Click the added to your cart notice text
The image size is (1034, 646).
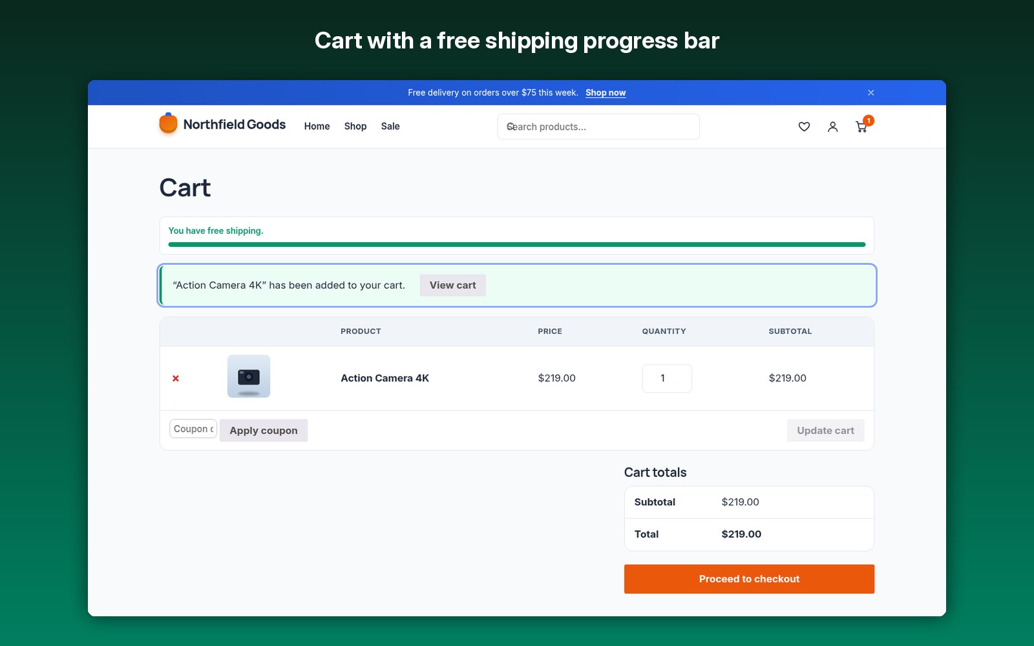pyautogui.click(x=289, y=286)
